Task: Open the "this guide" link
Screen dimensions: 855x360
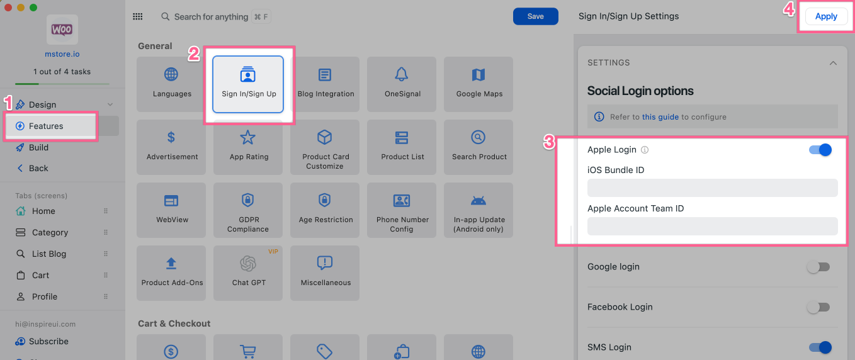Action: pos(660,117)
